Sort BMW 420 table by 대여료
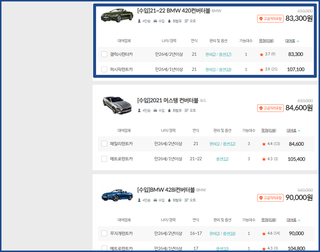This screenshot has height=252, width=320. [292, 41]
